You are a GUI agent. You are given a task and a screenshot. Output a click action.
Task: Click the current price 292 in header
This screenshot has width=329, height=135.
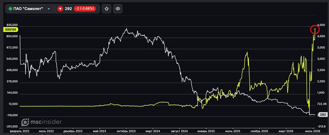point(69,9)
